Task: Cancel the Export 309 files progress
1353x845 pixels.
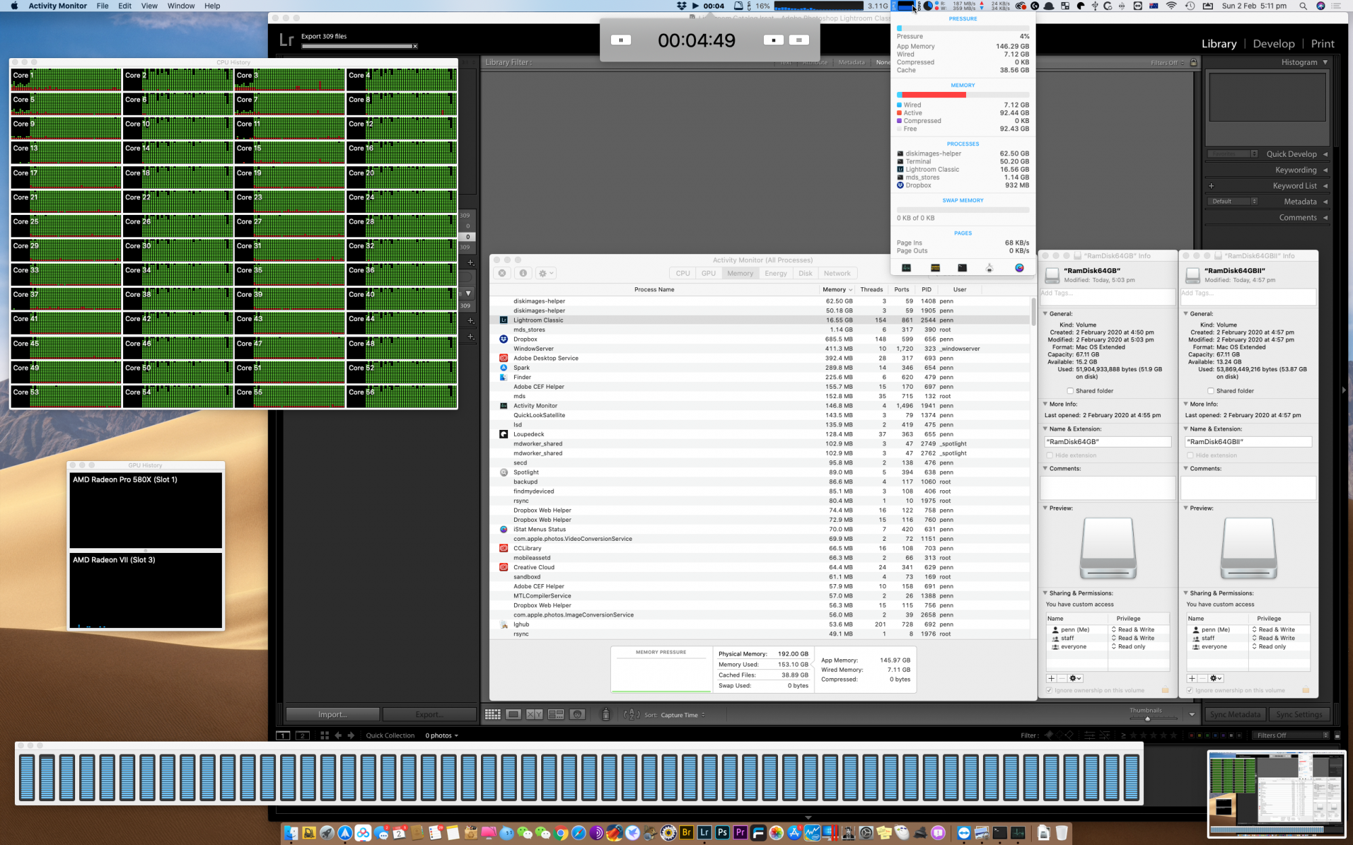Action: pos(415,46)
